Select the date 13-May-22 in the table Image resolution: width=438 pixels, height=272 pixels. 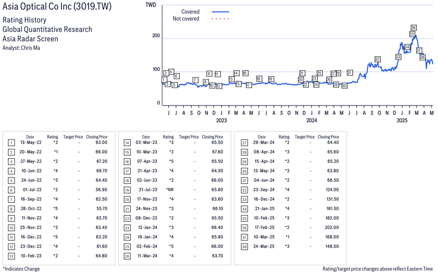click(31, 143)
